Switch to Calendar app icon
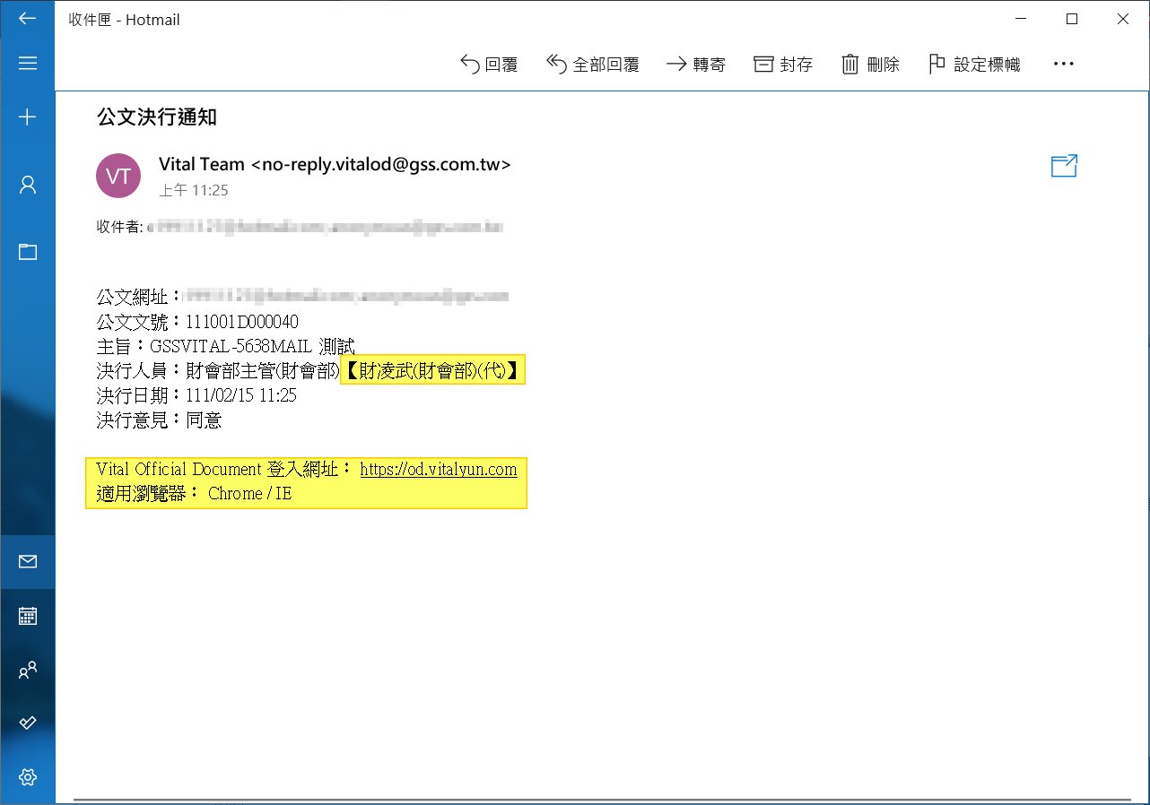 [27, 616]
